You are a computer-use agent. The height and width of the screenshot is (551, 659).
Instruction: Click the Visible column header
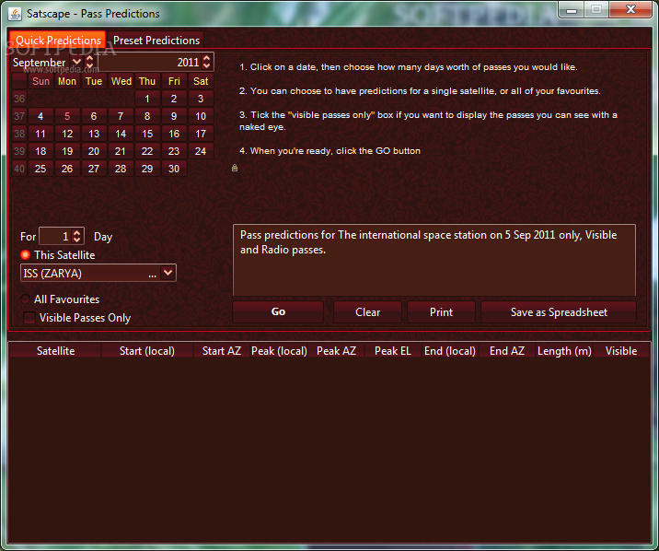(621, 351)
